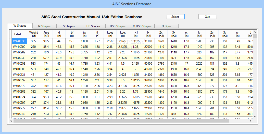Viewport: 264px width, 134px height.
Task: Click Sy value 138 in W40X297 row
Action: click(225, 103)
